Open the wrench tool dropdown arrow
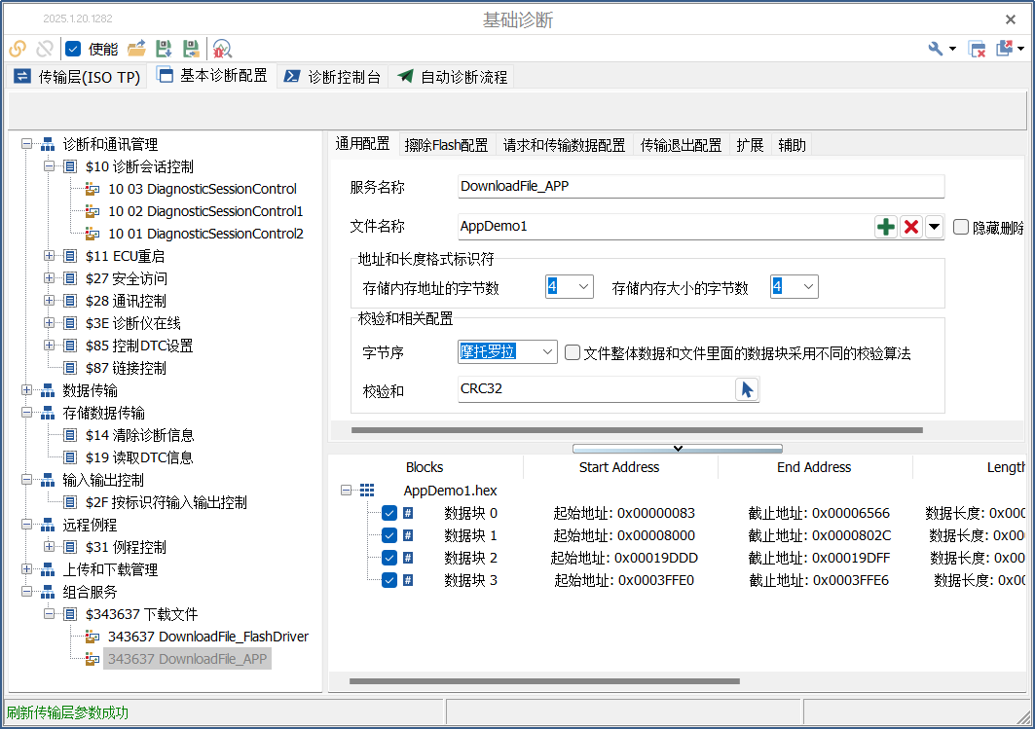The width and height of the screenshot is (1035, 729). (x=952, y=49)
